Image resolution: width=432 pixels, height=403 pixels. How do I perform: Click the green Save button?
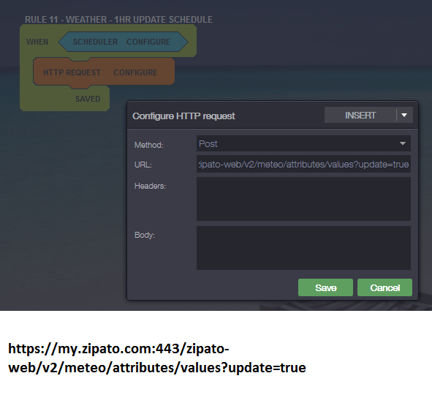325,287
